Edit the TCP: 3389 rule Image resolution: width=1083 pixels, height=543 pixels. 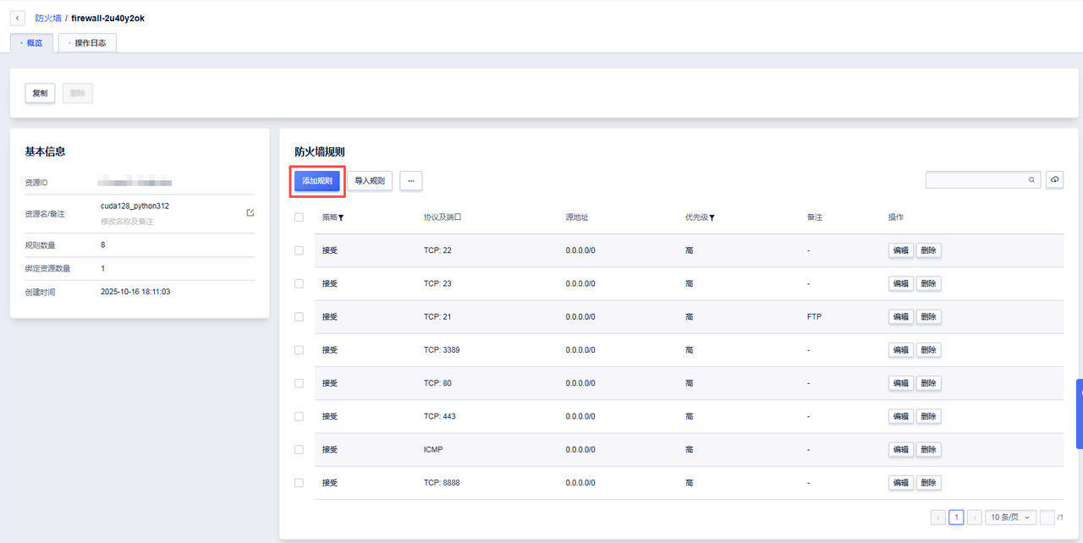(900, 350)
